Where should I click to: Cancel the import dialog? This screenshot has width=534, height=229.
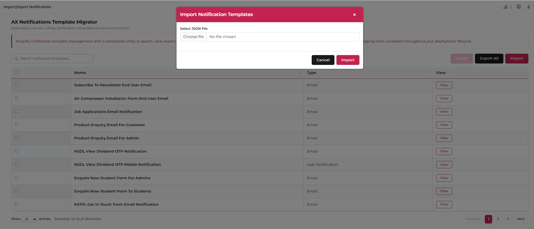coord(323,60)
